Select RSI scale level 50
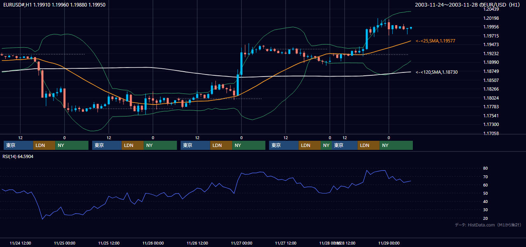This screenshot has height=247, width=526. pyautogui.click(x=486, y=193)
